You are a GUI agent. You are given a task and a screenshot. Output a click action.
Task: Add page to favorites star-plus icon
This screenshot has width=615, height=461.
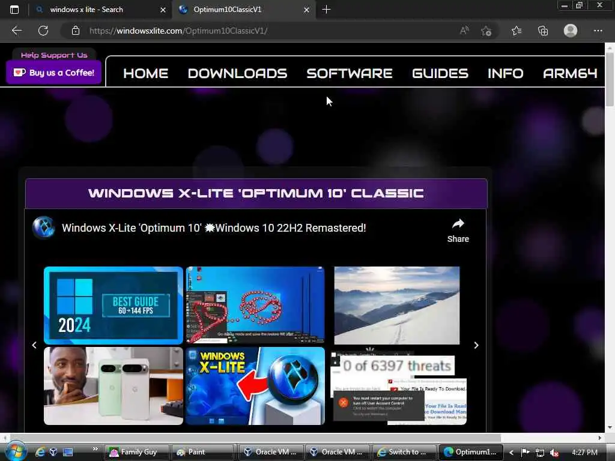click(x=486, y=31)
